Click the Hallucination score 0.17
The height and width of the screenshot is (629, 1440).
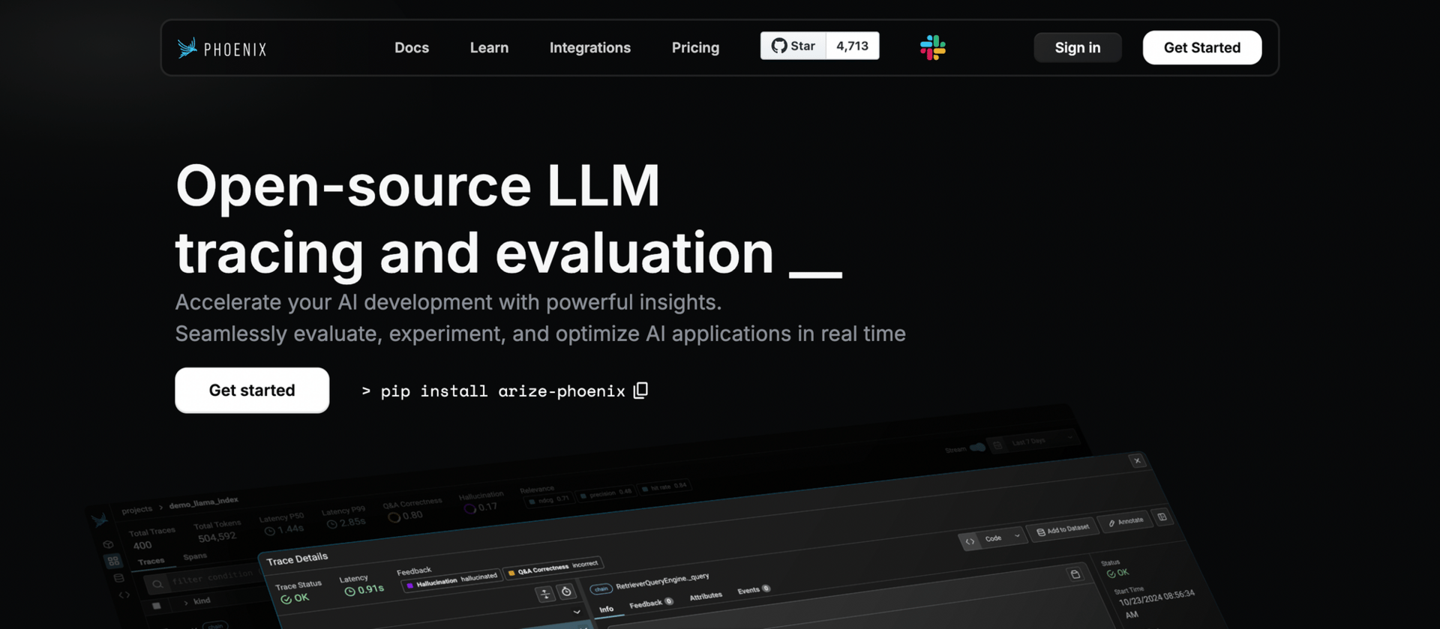pyautogui.click(x=481, y=508)
